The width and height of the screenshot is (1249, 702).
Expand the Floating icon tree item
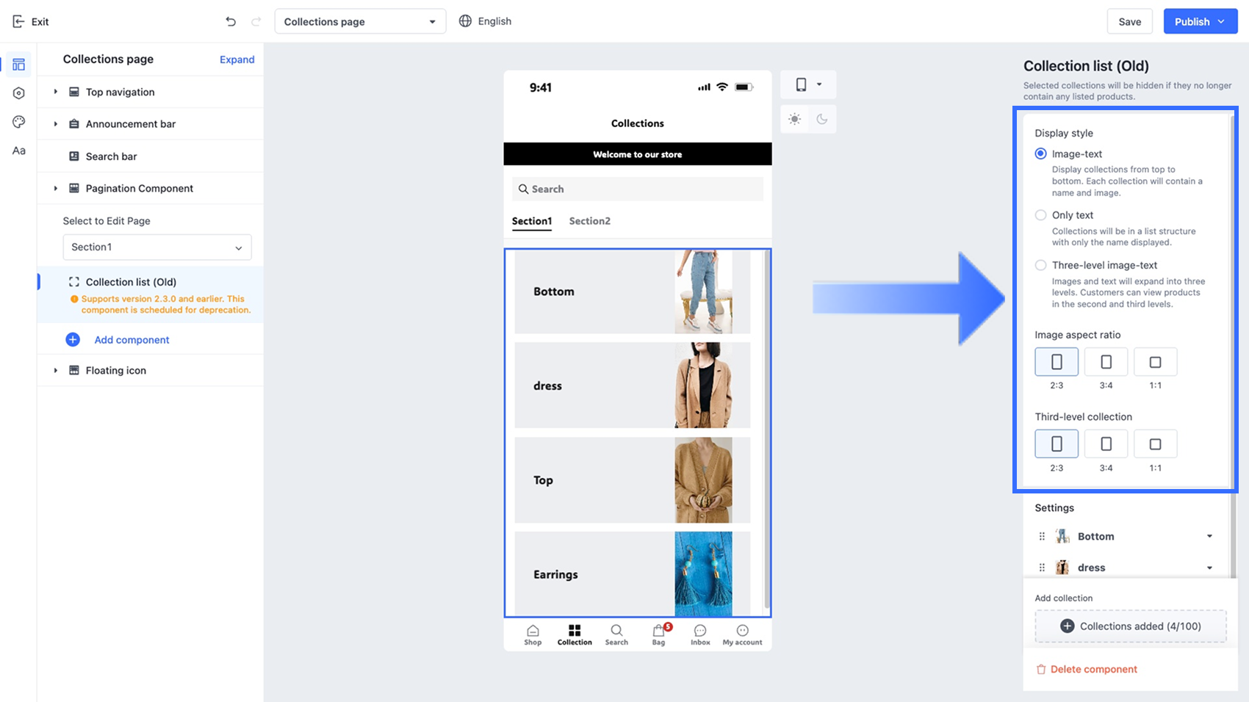[56, 370]
